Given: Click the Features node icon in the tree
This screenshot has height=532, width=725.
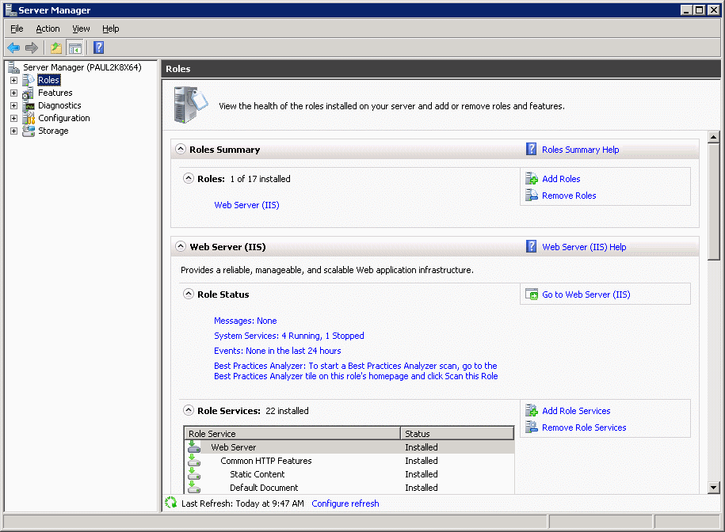Looking at the screenshot, I should click(29, 93).
